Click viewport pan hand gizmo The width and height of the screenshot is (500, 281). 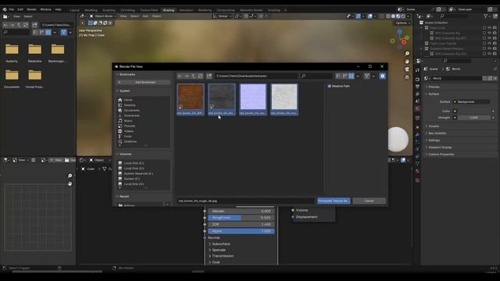407,61
